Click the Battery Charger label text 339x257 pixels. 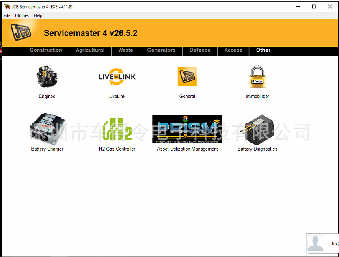(x=47, y=149)
